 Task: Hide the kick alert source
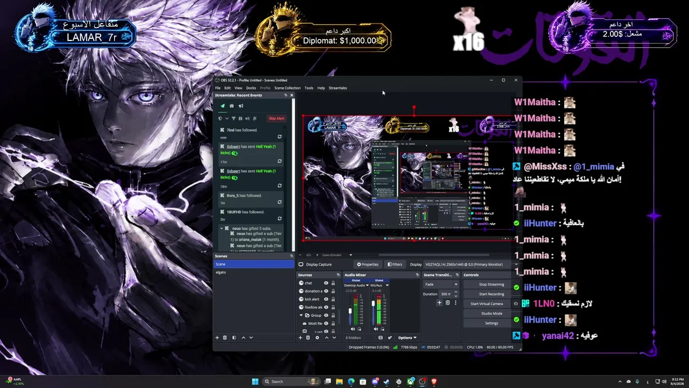[x=326, y=299]
